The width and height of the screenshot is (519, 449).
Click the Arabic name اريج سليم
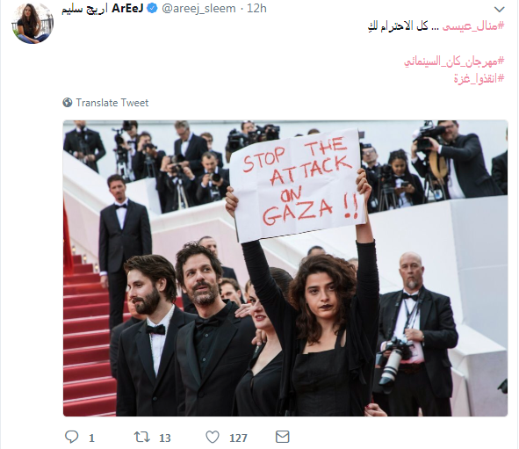84,9
